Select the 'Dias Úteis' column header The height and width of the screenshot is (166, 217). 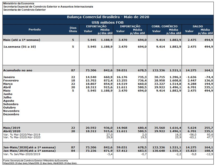73,30
